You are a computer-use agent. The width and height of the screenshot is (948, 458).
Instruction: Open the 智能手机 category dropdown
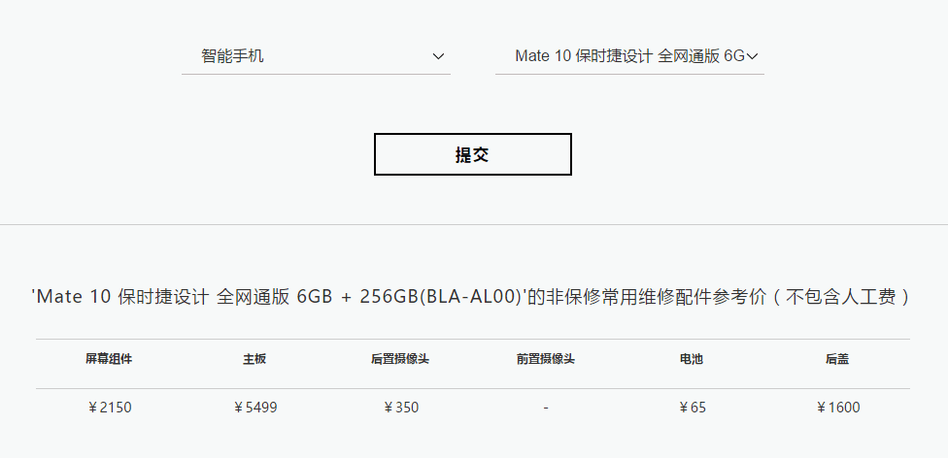pyautogui.click(x=317, y=57)
